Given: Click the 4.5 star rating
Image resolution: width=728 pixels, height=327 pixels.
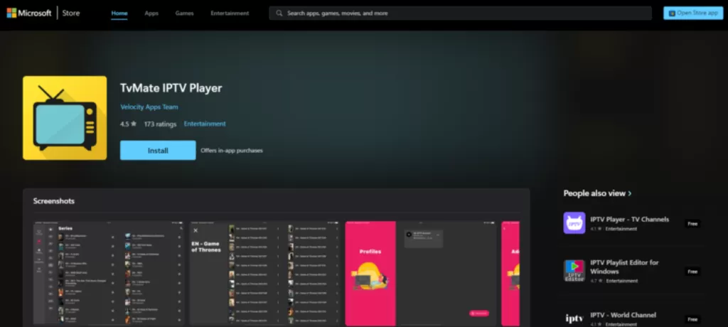Looking at the screenshot, I should [128, 124].
